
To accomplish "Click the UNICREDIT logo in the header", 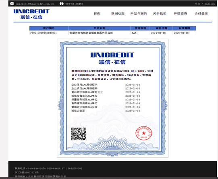I will (31, 14).
